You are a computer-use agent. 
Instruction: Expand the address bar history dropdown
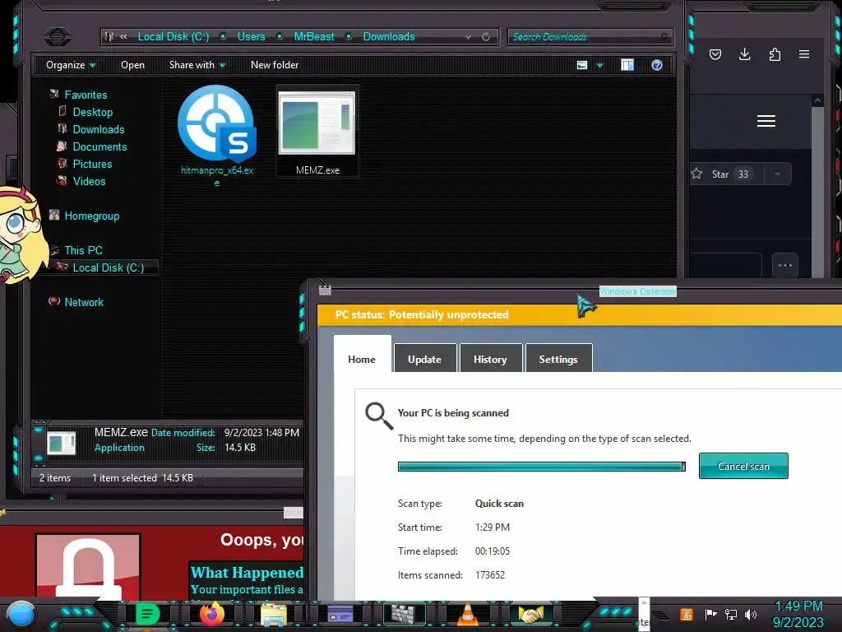[468, 36]
